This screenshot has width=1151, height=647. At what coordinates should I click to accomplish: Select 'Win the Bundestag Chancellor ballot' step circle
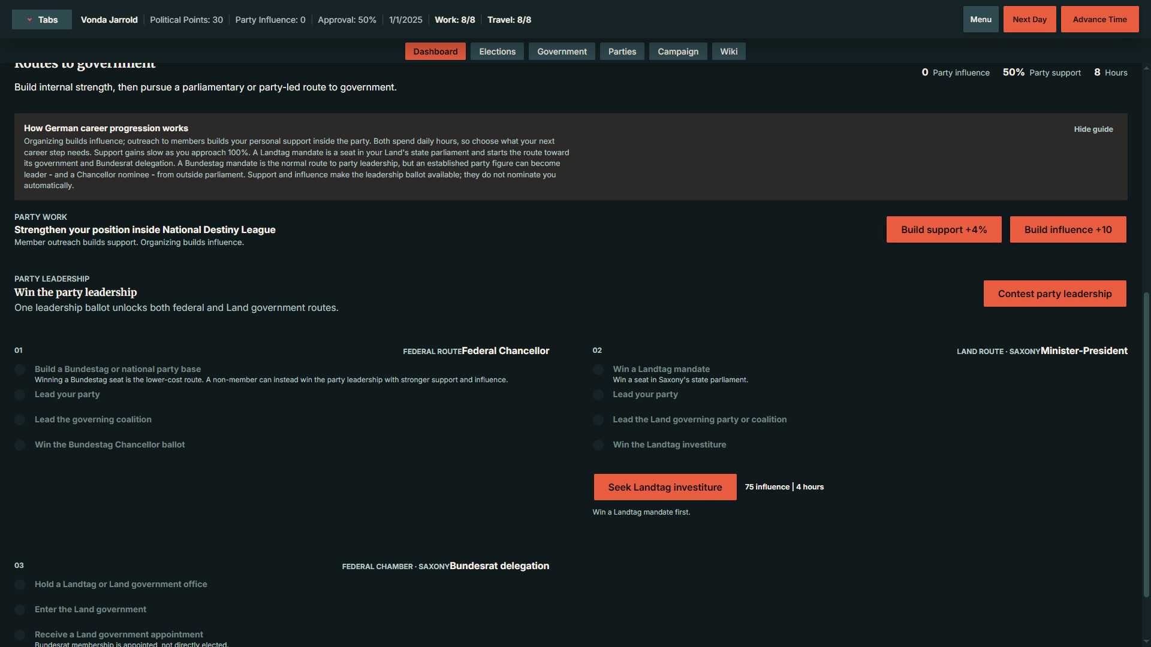20,445
